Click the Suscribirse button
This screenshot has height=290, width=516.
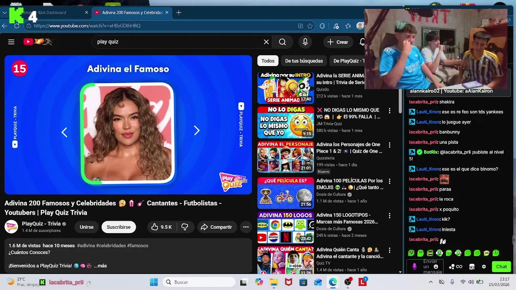tap(119, 227)
